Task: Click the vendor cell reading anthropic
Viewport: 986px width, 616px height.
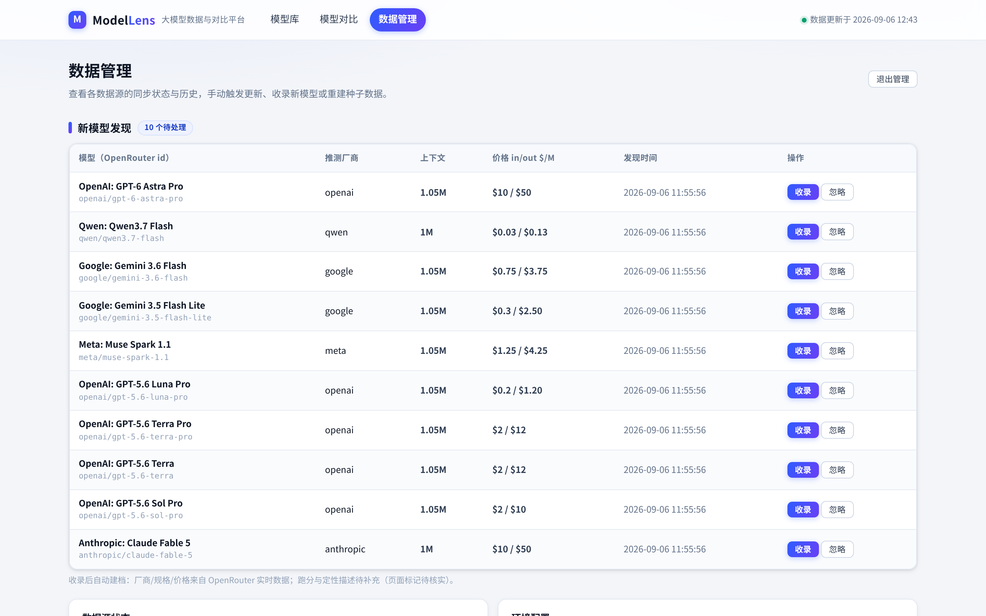Action: pyautogui.click(x=345, y=549)
